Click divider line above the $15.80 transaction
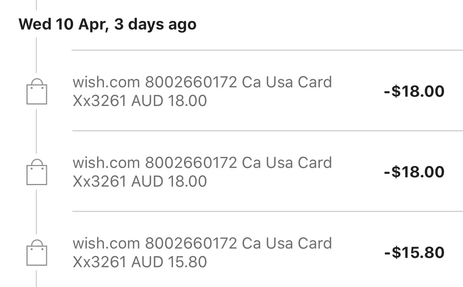The height and width of the screenshot is (287, 463). pyautogui.click(x=267, y=211)
